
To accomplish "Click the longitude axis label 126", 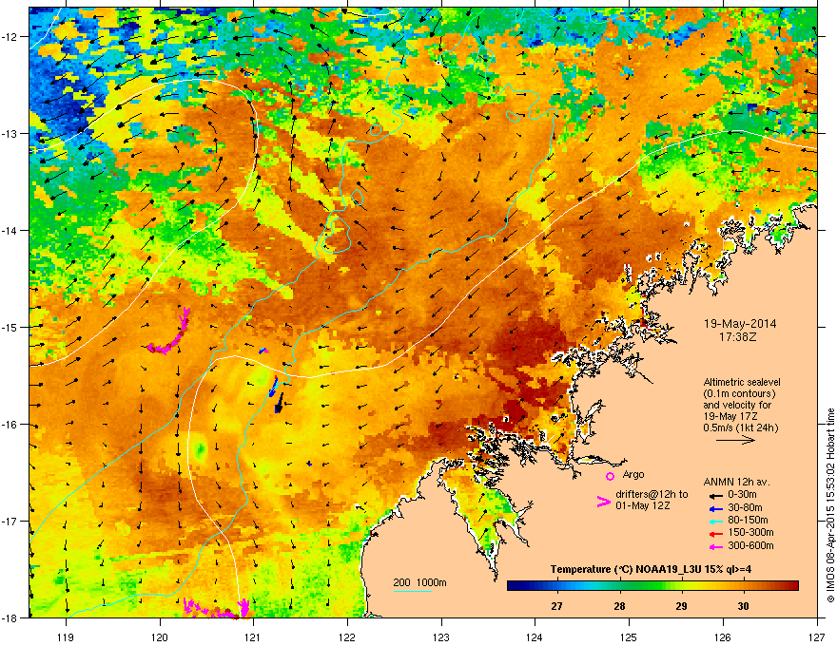I will pyautogui.click(x=723, y=636).
